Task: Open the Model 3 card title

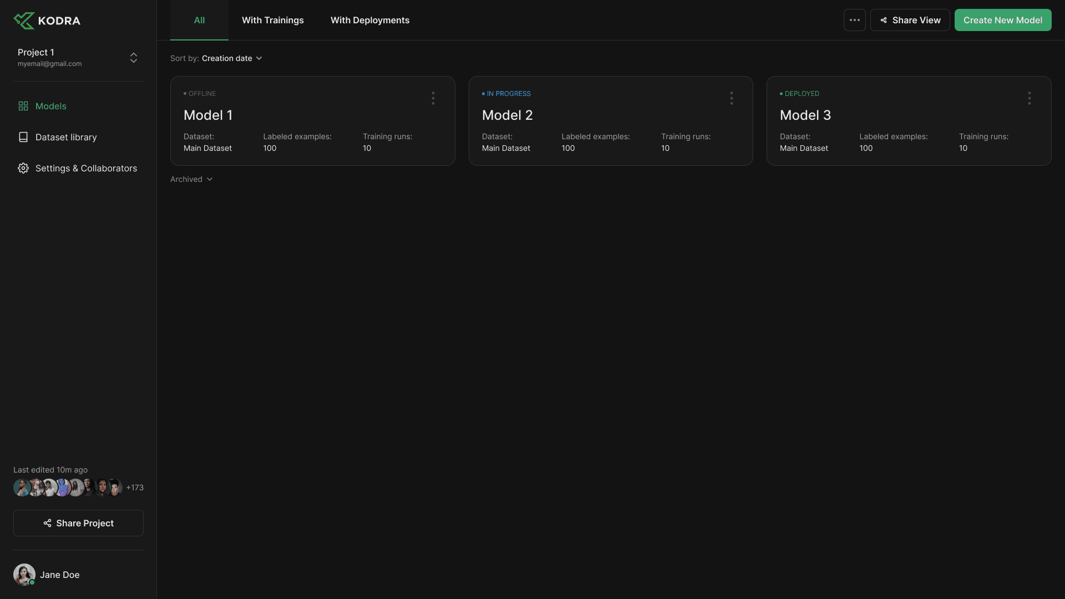Action: pyautogui.click(x=805, y=115)
